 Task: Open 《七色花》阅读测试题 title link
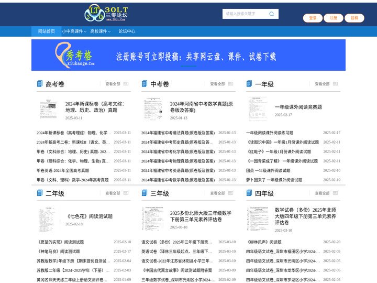(89, 216)
